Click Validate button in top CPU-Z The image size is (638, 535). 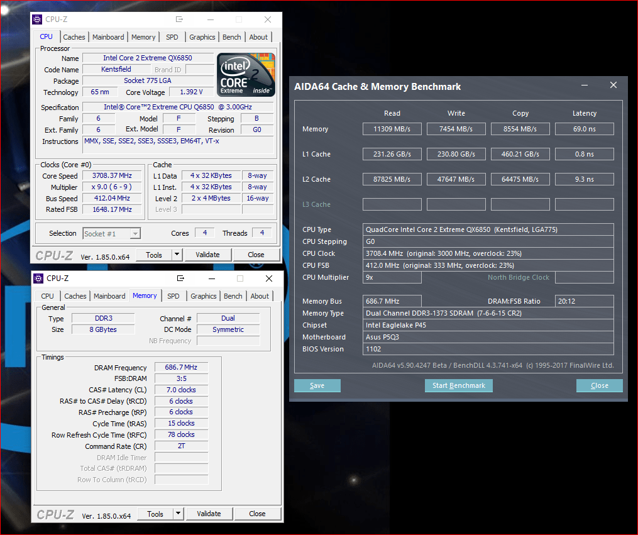click(207, 255)
